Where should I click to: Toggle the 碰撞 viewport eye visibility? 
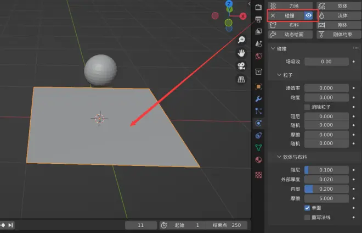pyautogui.click(x=308, y=15)
